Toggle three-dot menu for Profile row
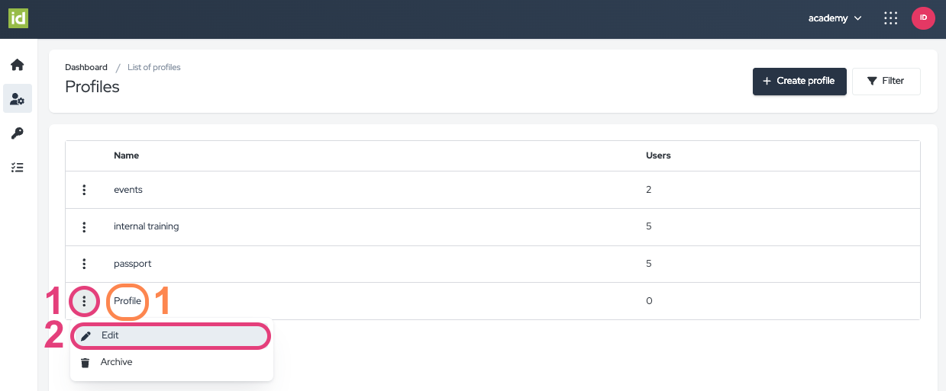 point(84,302)
